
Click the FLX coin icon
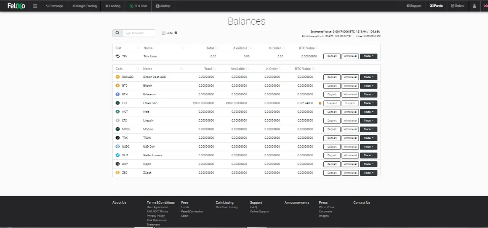[117, 103]
